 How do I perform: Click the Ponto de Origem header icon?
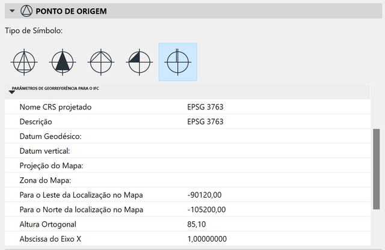[26, 11]
